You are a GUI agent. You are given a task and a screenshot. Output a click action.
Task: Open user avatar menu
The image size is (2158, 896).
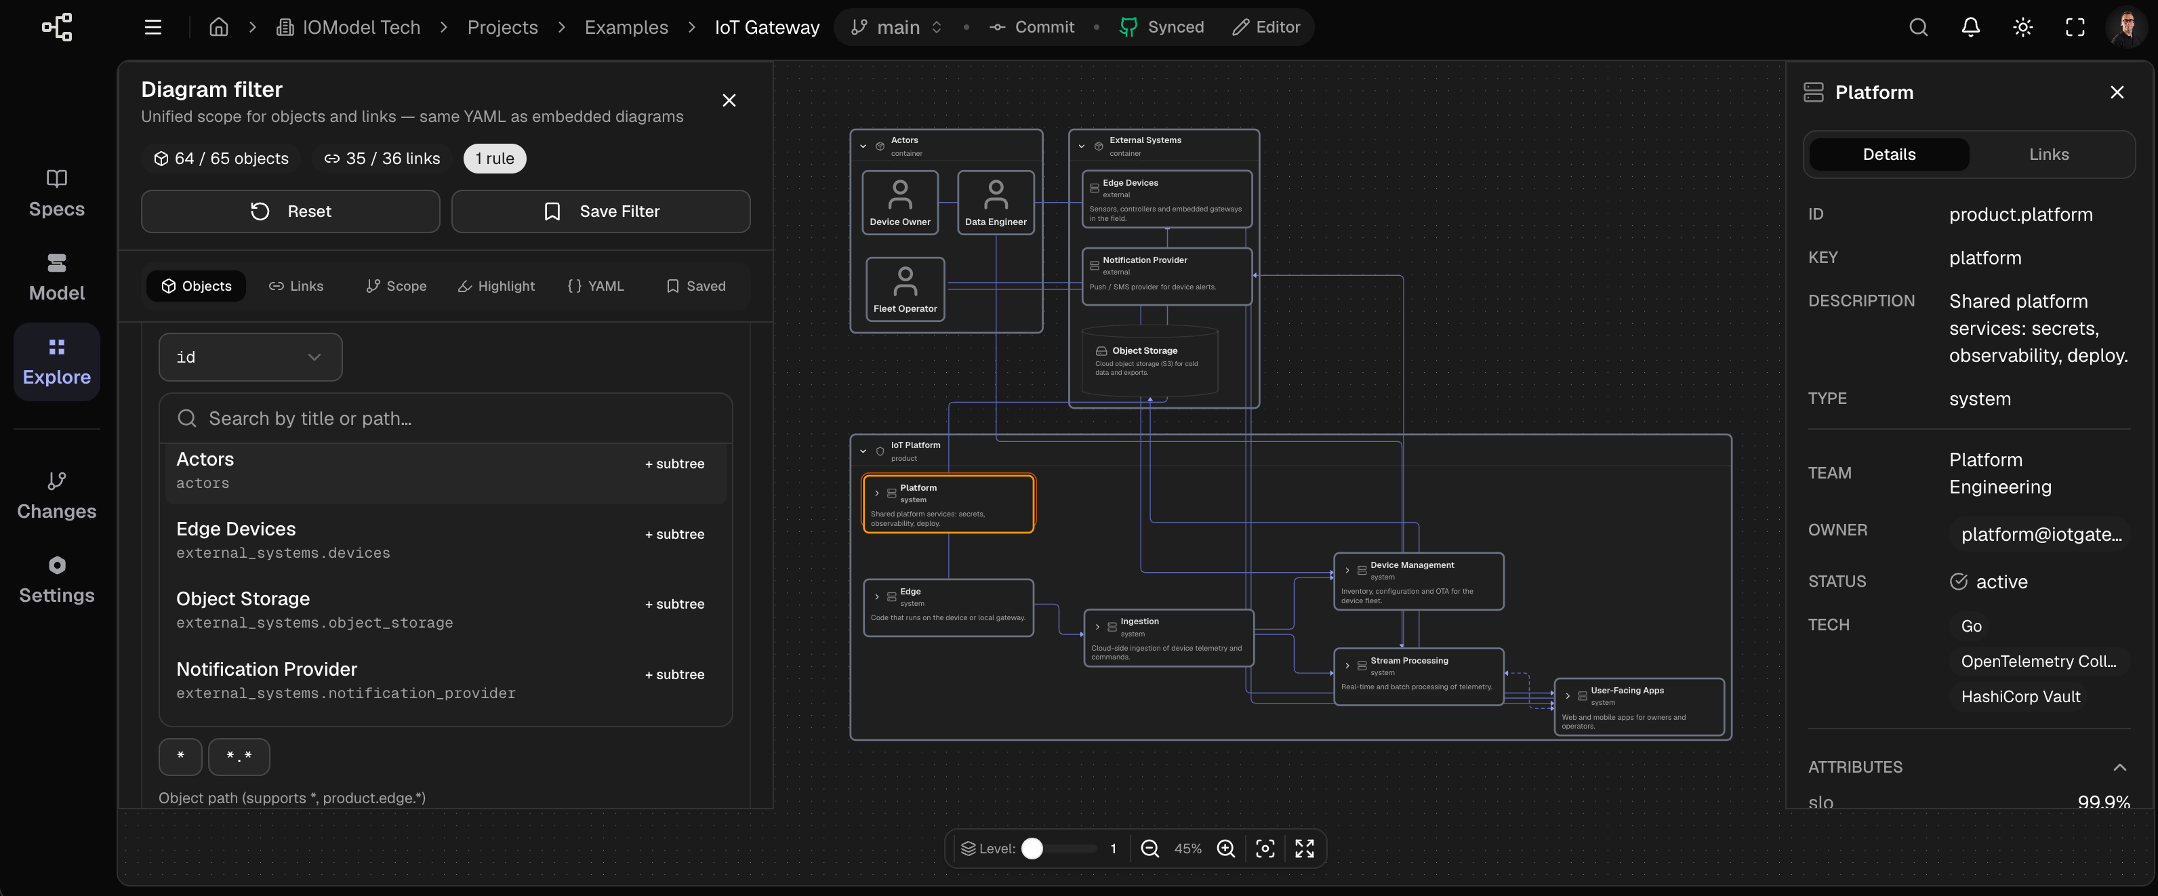(2126, 27)
